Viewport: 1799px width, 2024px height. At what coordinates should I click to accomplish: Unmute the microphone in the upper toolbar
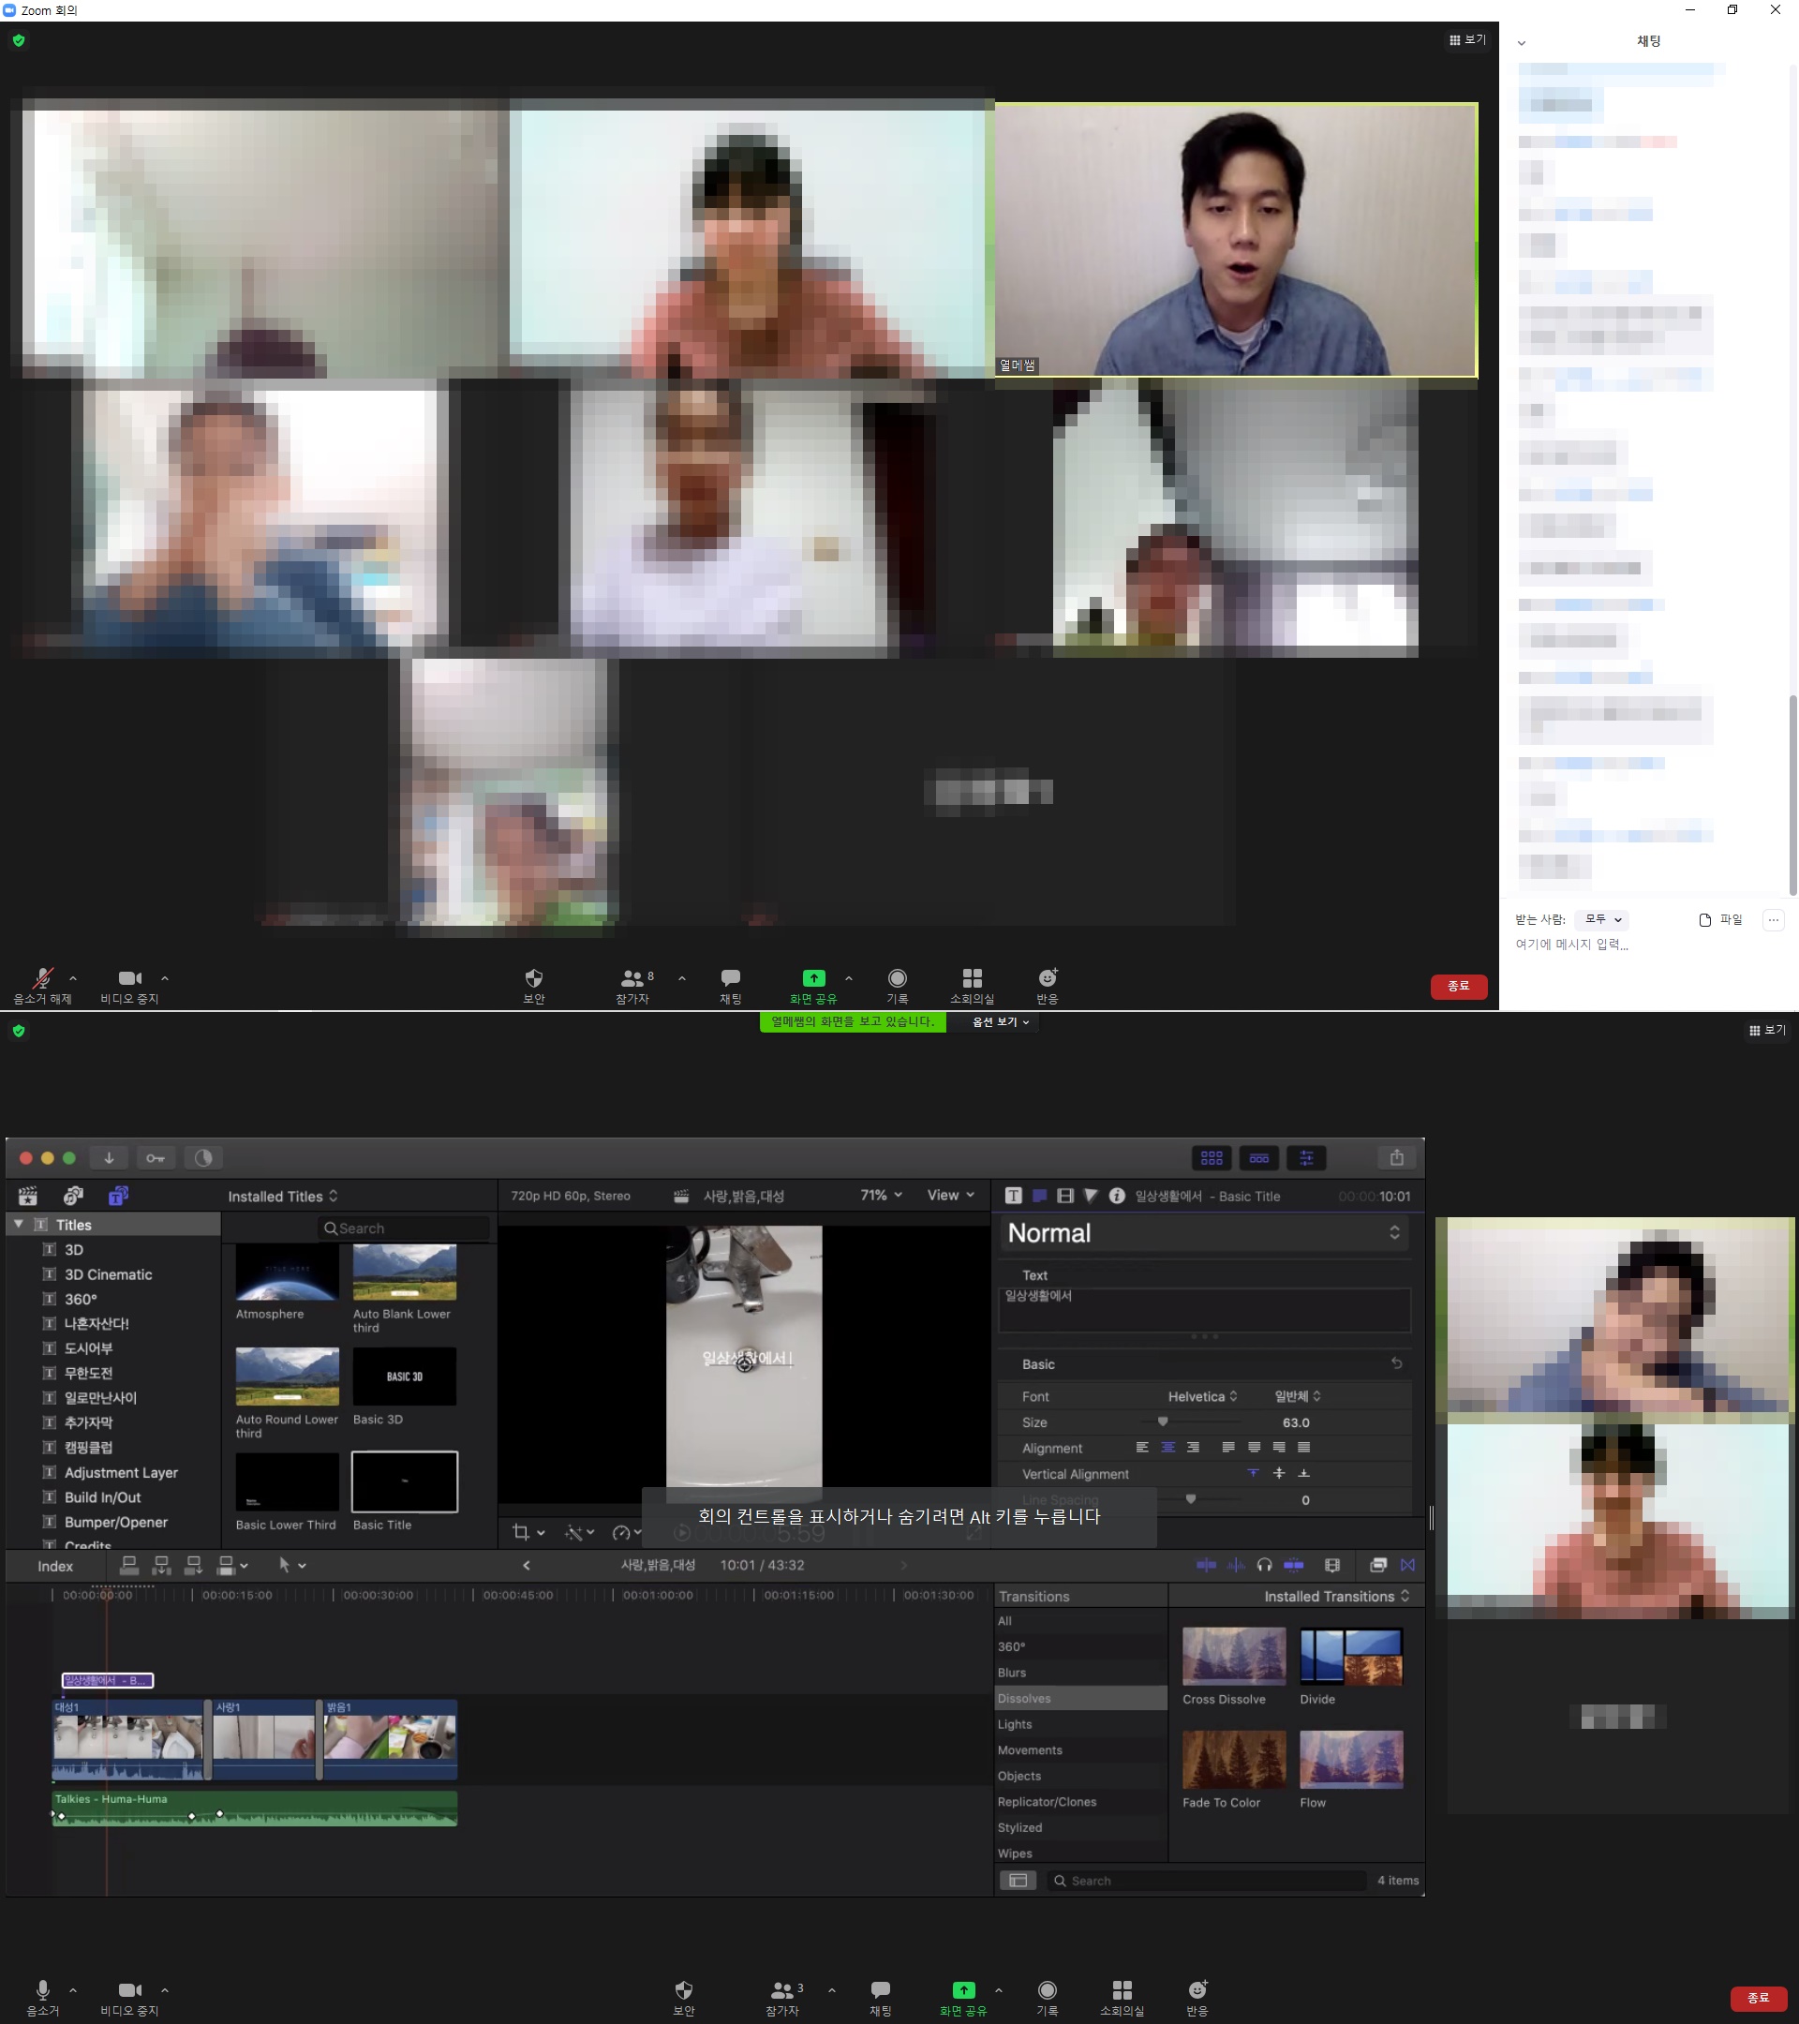42,978
